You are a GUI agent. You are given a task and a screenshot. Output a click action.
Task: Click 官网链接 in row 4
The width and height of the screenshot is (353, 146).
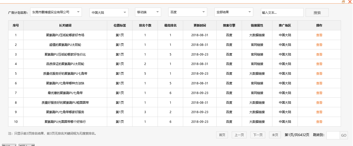click(x=257, y=64)
